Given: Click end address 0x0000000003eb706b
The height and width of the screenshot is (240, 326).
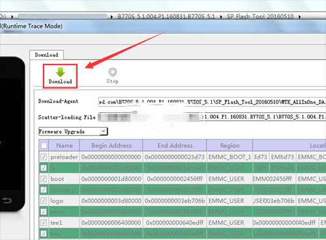Looking at the screenshot, I should 175,200.
